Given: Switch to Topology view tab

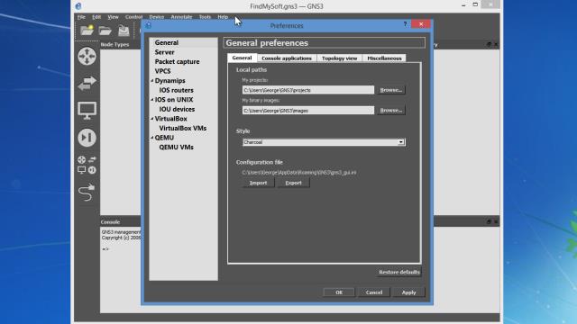Looking at the screenshot, I should 339,58.
